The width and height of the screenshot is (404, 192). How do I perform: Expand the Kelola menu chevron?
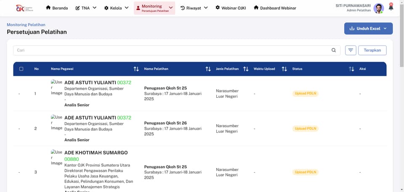coord(127,8)
